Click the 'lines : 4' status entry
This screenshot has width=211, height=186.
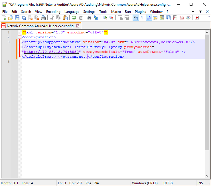pyautogui.click(x=27, y=183)
